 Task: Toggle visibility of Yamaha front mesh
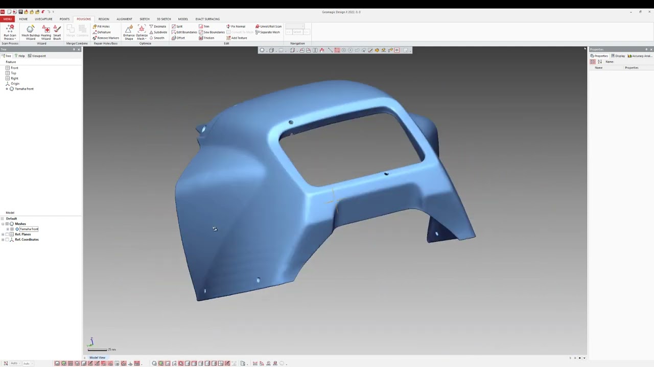[x=12, y=229]
